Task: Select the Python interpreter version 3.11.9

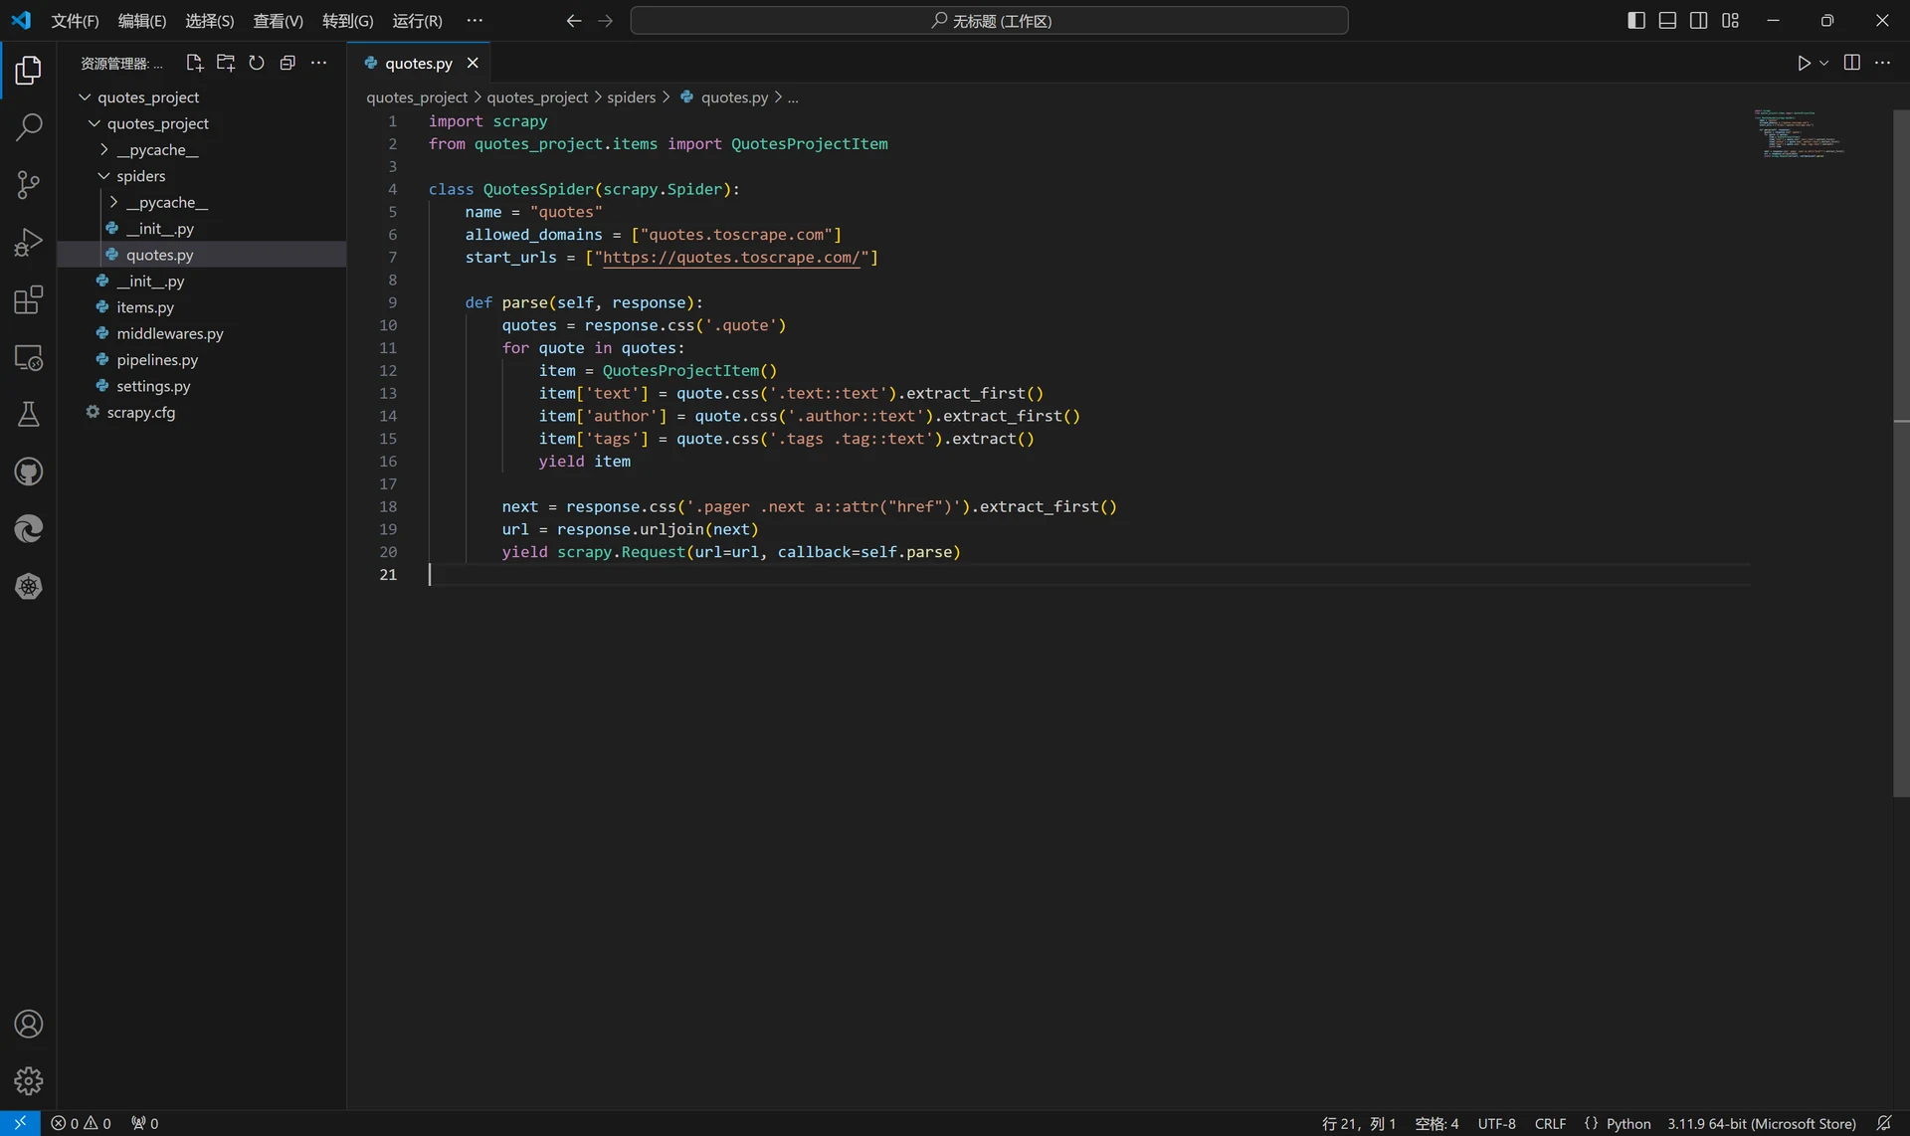Action: click(x=1762, y=1123)
